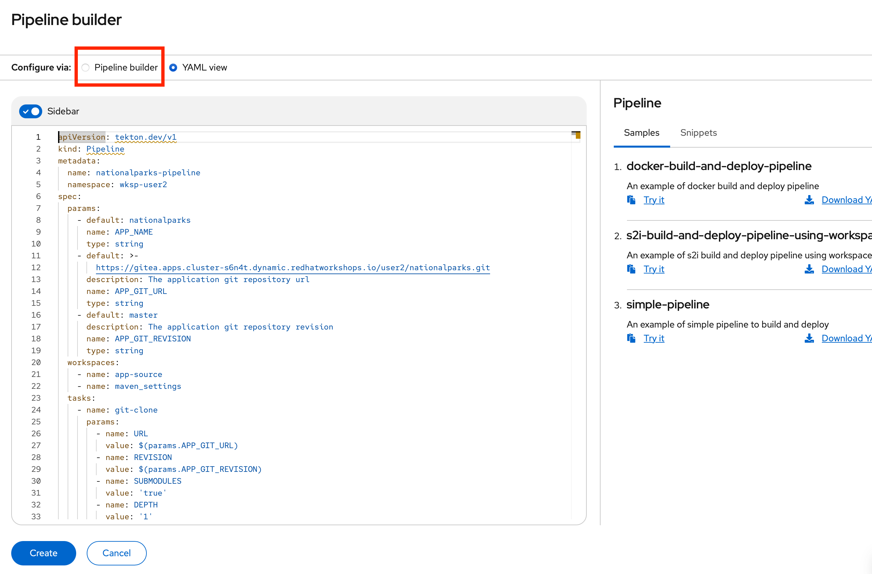Click download icon for docker-build-and-deploy-pipeline sample
872x574 pixels.
click(809, 200)
